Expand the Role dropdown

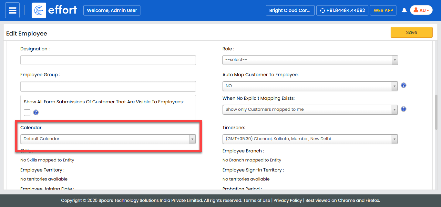click(310, 60)
